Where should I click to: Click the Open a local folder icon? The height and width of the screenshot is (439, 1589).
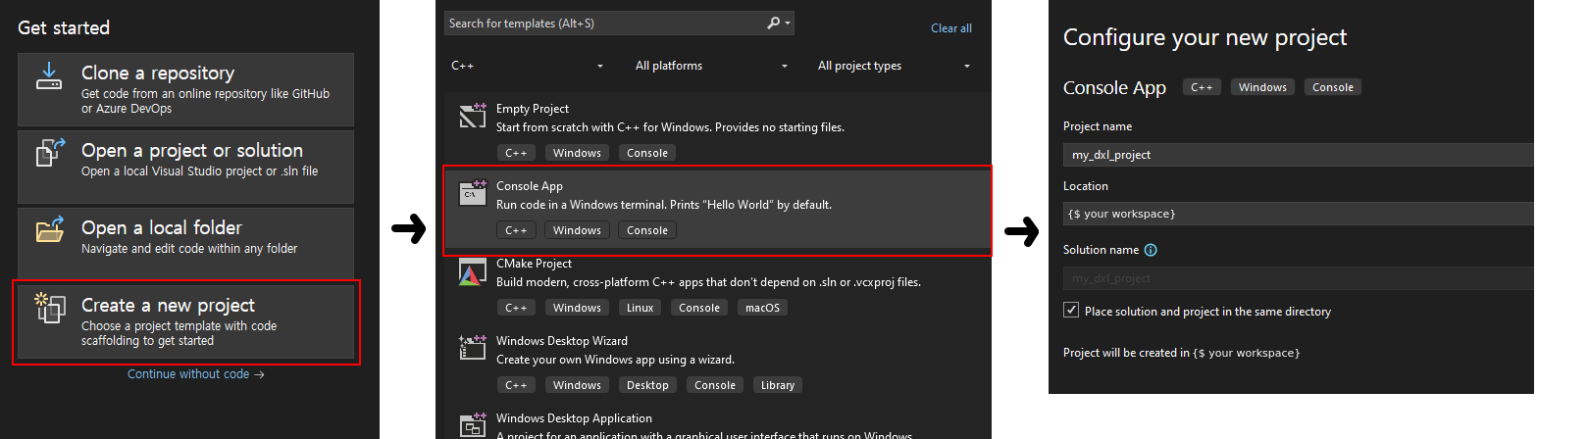coord(49,230)
